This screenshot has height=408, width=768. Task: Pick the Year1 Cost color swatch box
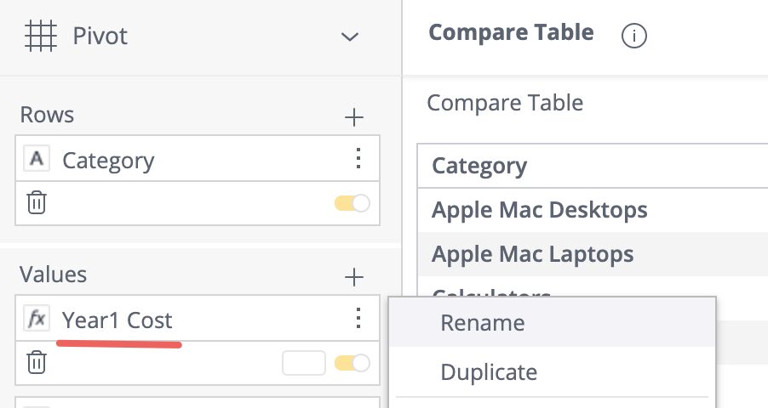(304, 363)
